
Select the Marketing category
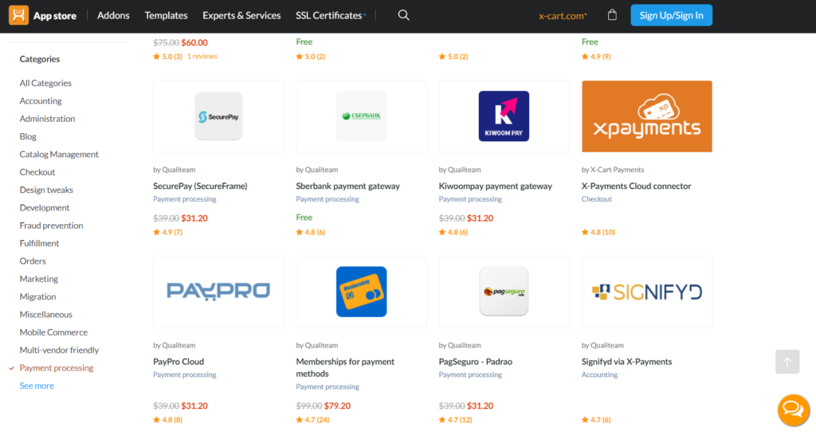click(x=38, y=278)
